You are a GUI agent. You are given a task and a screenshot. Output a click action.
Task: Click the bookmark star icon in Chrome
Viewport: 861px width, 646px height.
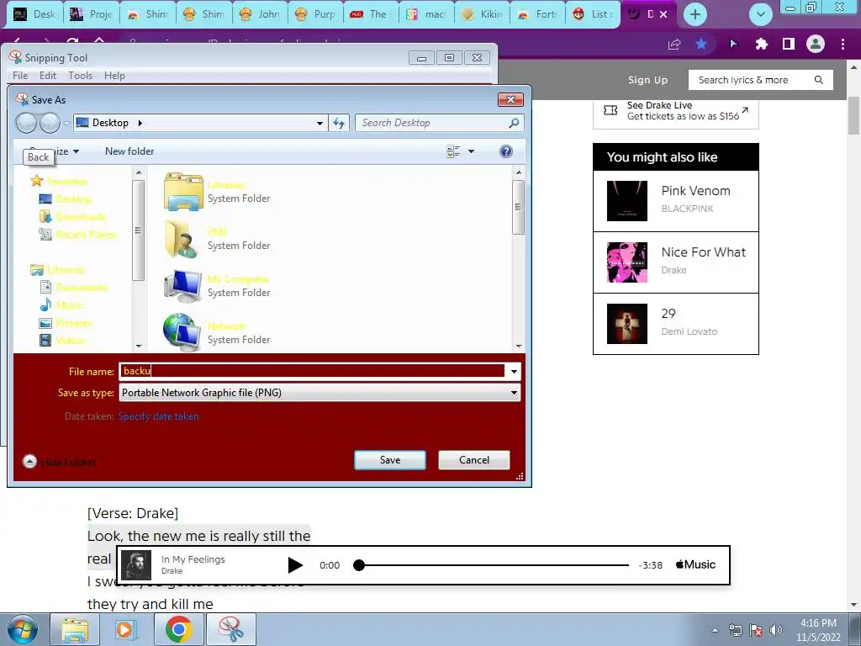(x=701, y=44)
